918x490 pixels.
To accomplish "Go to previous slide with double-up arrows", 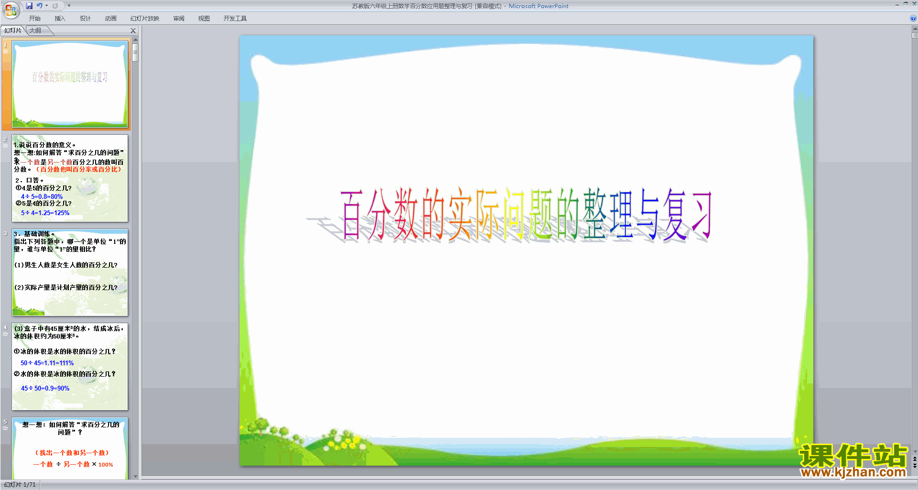I will (915, 459).
